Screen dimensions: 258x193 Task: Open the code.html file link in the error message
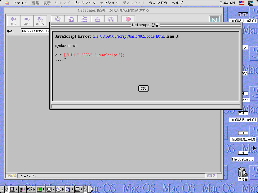point(128,36)
